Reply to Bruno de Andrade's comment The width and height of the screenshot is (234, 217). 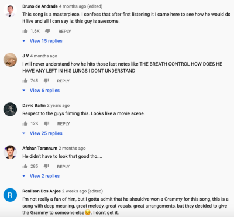pos(65,32)
